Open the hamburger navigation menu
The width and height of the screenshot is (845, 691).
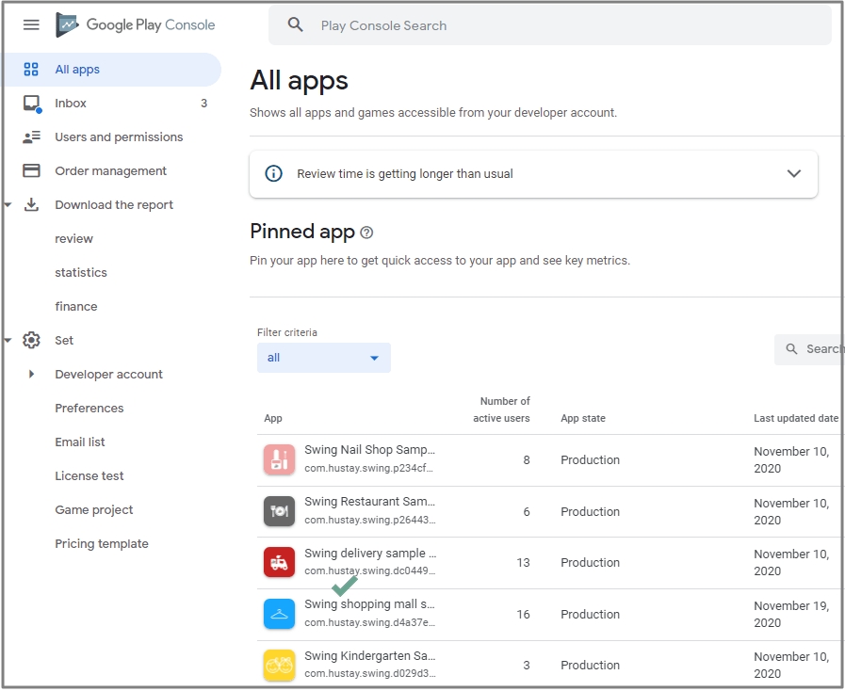(x=31, y=25)
